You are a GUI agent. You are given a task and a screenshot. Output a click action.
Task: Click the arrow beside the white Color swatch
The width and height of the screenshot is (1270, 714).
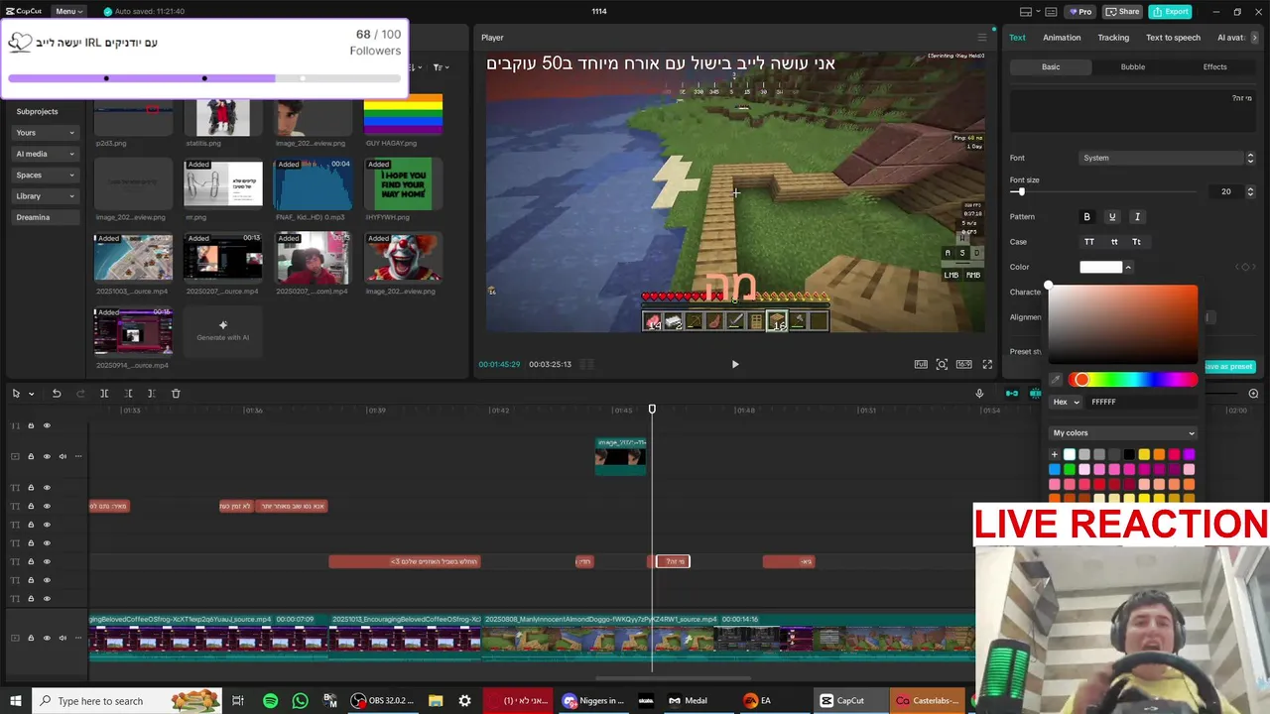[1128, 267]
